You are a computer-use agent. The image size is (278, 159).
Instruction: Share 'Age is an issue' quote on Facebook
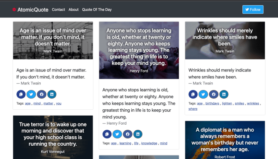42,94
